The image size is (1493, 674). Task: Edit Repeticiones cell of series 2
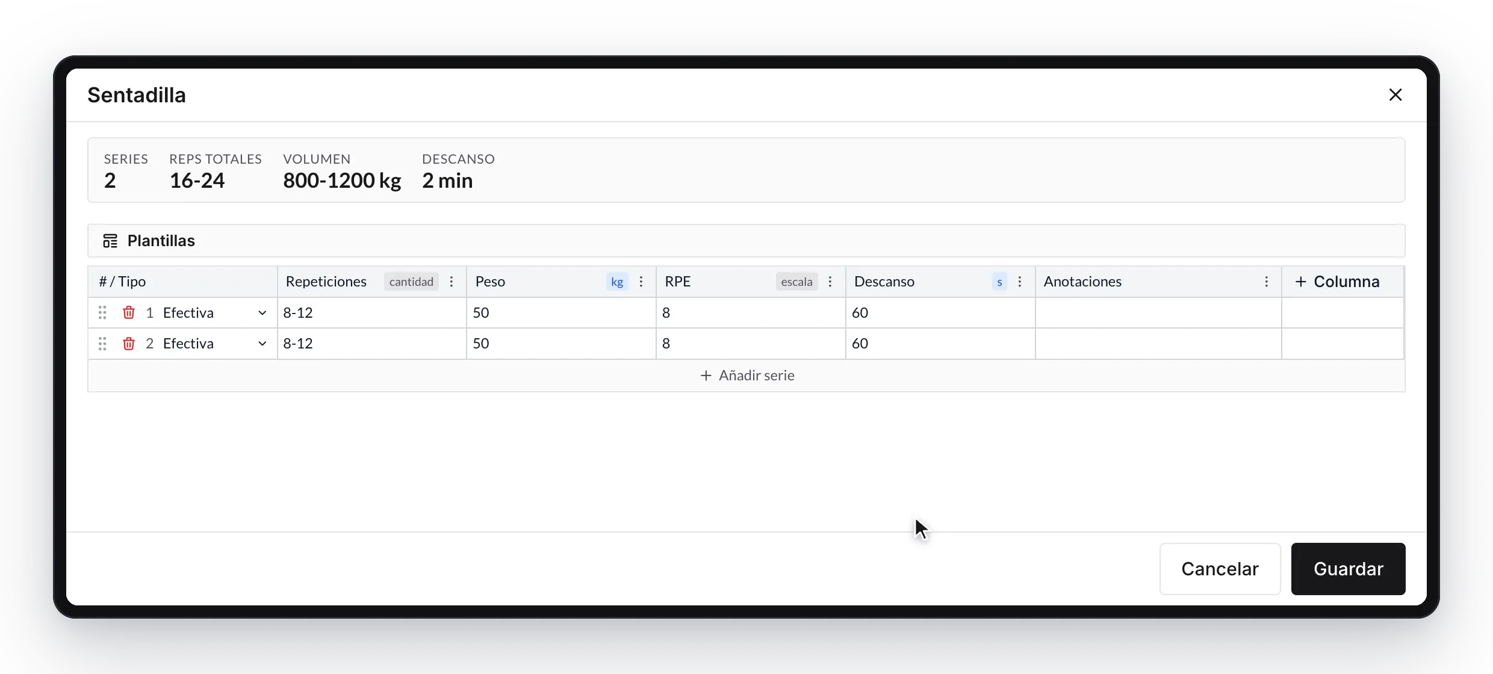372,343
